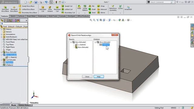Open the MMGS unit system status entry
This screenshot has width=194, height=109.
(173, 108)
